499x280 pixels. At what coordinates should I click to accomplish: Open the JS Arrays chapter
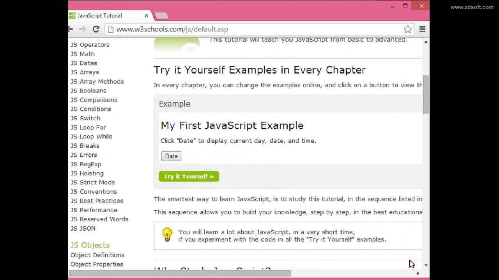point(85,72)
